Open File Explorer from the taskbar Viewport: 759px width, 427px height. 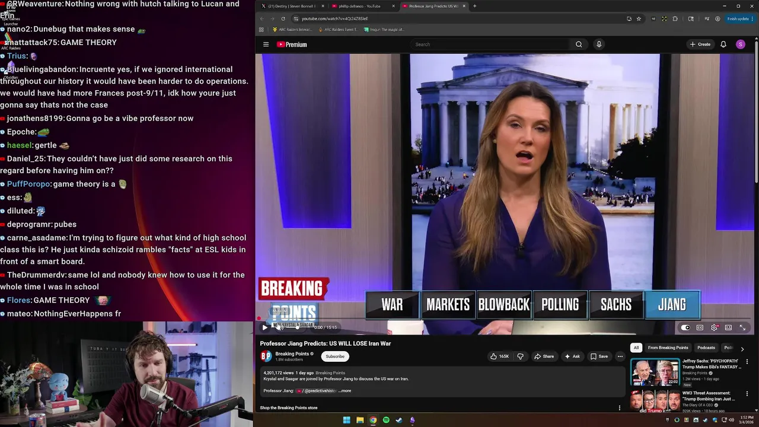click(360, 420)
